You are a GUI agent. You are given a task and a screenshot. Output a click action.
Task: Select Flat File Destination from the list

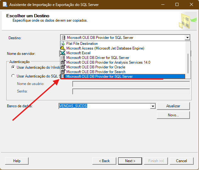pyautogui.click(x=123, y=44)
